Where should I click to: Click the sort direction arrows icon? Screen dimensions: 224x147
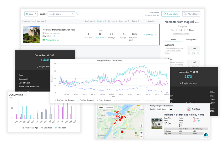[x=77, y=14]
